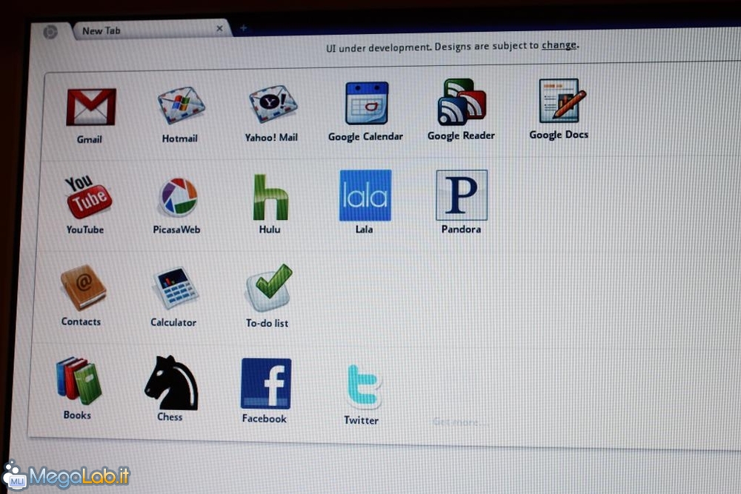The height and width of the screenshot is (494, 741).
Task: Open the Contacts address book icon
Action: point(84,287)
